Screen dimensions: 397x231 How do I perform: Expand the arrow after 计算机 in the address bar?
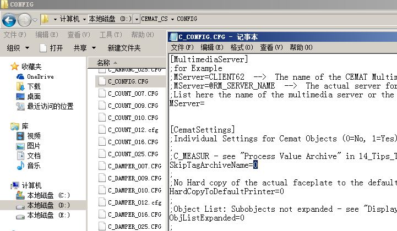coord(84,19)
